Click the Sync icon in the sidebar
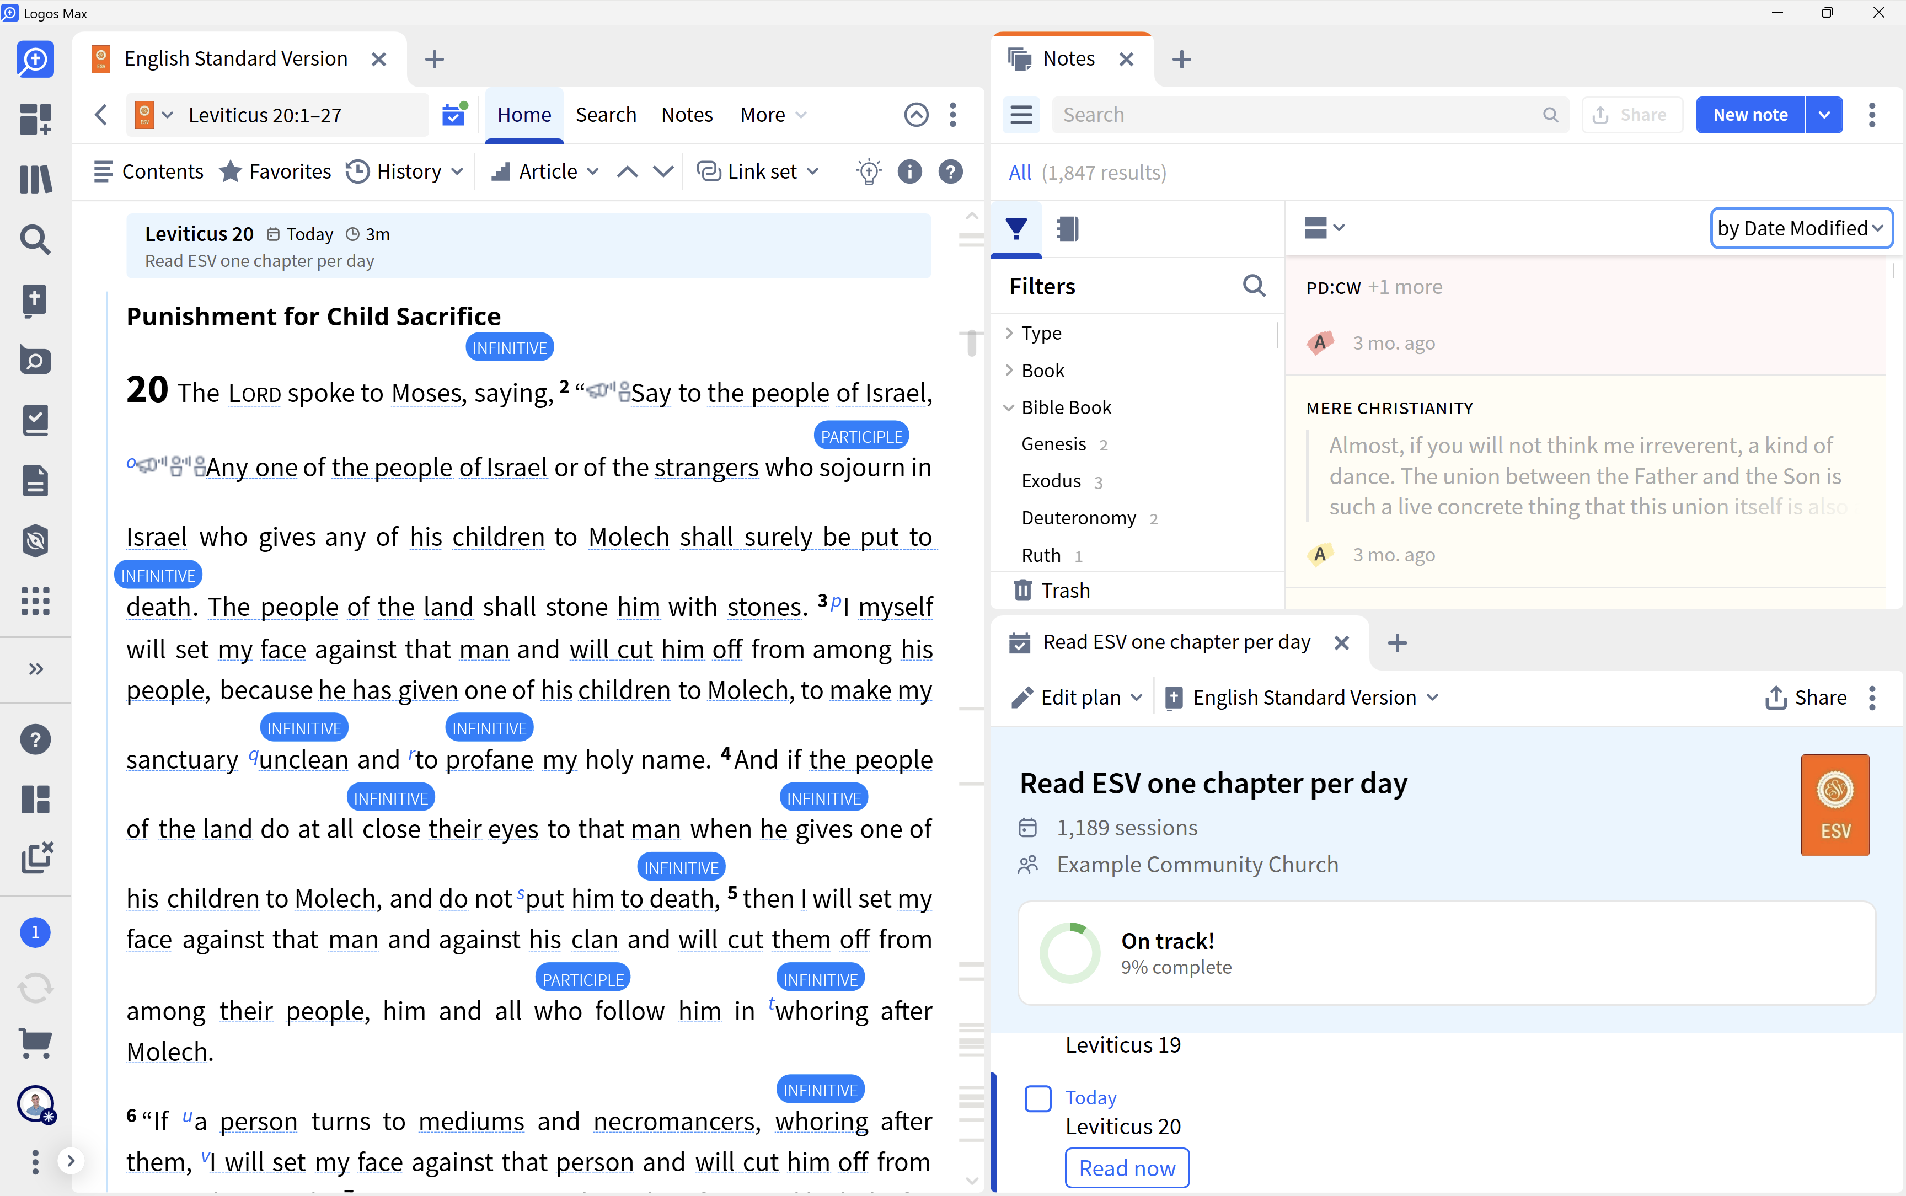1906x1196 pixels. [x=35, y=988]
